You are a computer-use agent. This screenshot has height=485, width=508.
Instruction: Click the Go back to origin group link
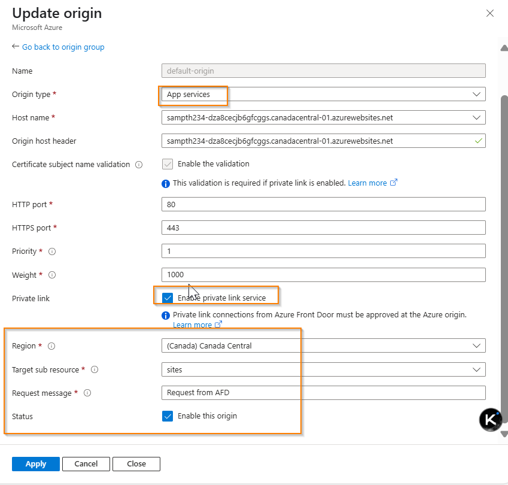[x=63, y=47]
